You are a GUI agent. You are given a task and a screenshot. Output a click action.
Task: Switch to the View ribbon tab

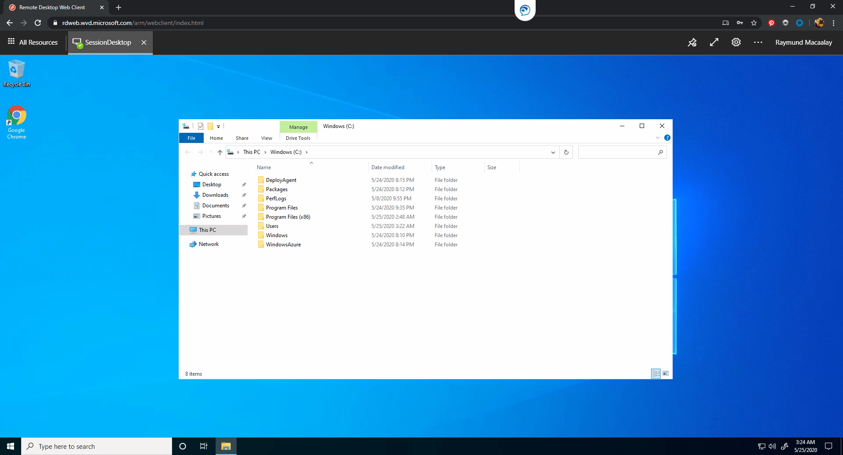click(267, 138)
